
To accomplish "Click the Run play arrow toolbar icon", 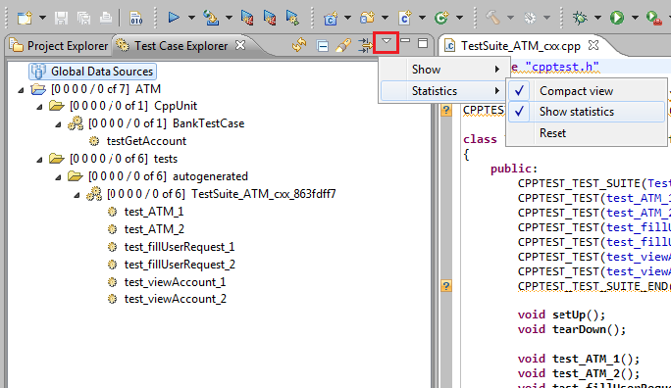I will click(174, 18).
